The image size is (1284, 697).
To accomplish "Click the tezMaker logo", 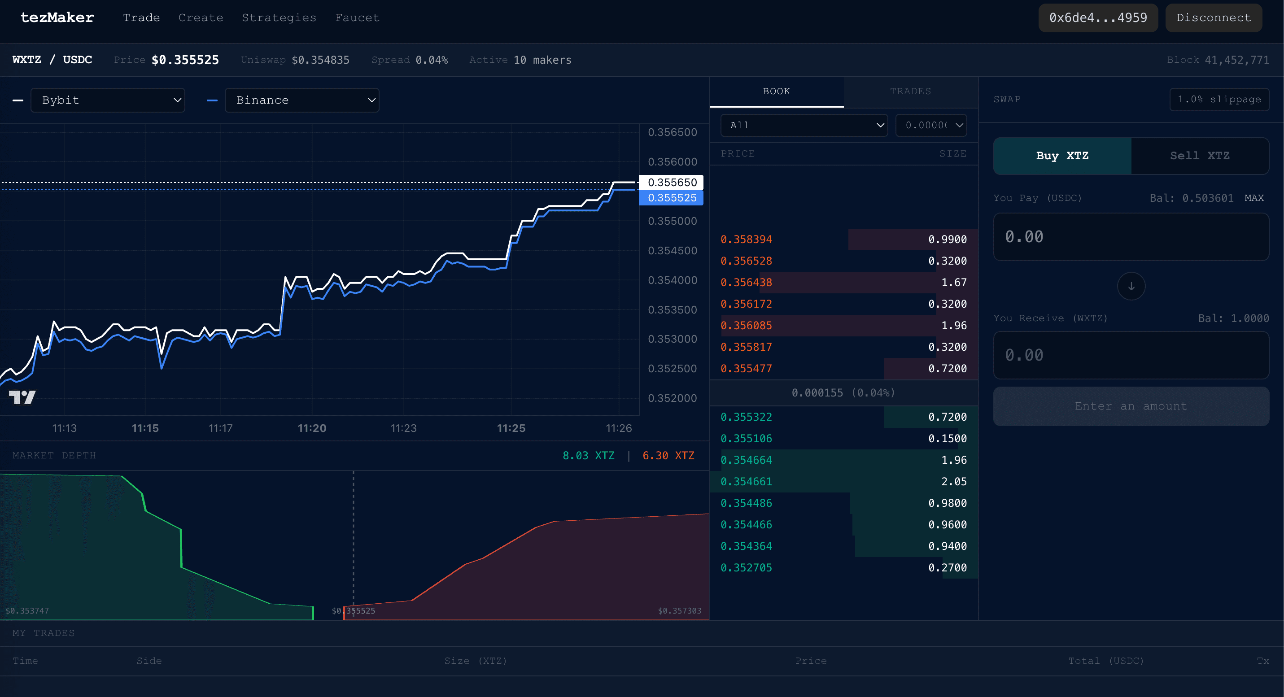I will point(57,17).
